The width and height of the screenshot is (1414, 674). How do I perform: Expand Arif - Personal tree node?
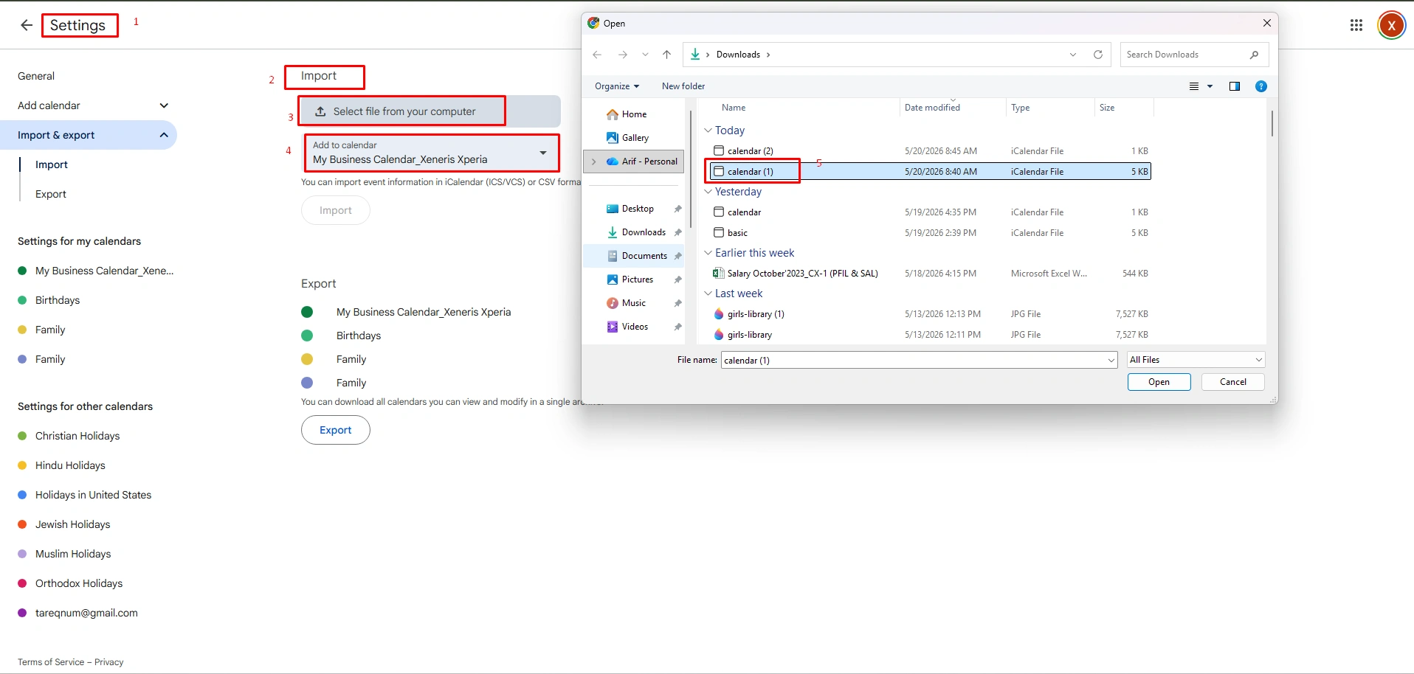tap(594, 161)
